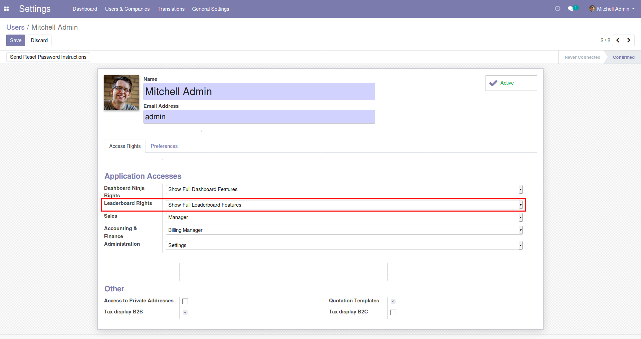Expand Dashboard Ninja Rights dropdown
Screen dimensions: 641x339
pos(344,189)
